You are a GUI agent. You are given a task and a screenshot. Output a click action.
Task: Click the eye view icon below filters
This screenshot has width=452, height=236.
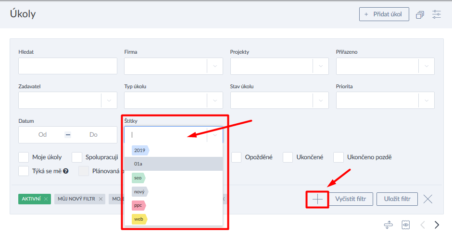406,224
